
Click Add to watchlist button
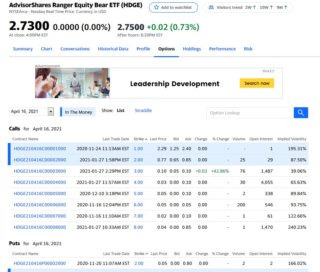[173, 7]
